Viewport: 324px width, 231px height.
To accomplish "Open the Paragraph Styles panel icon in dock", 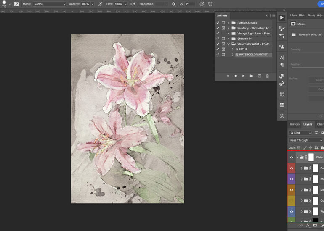I will click(282, 76).
